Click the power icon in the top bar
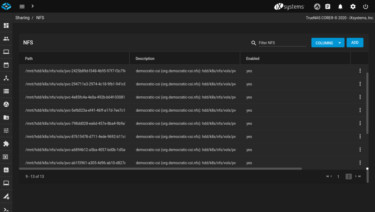This screenshot has height=212, width=375. click(365, 7)
